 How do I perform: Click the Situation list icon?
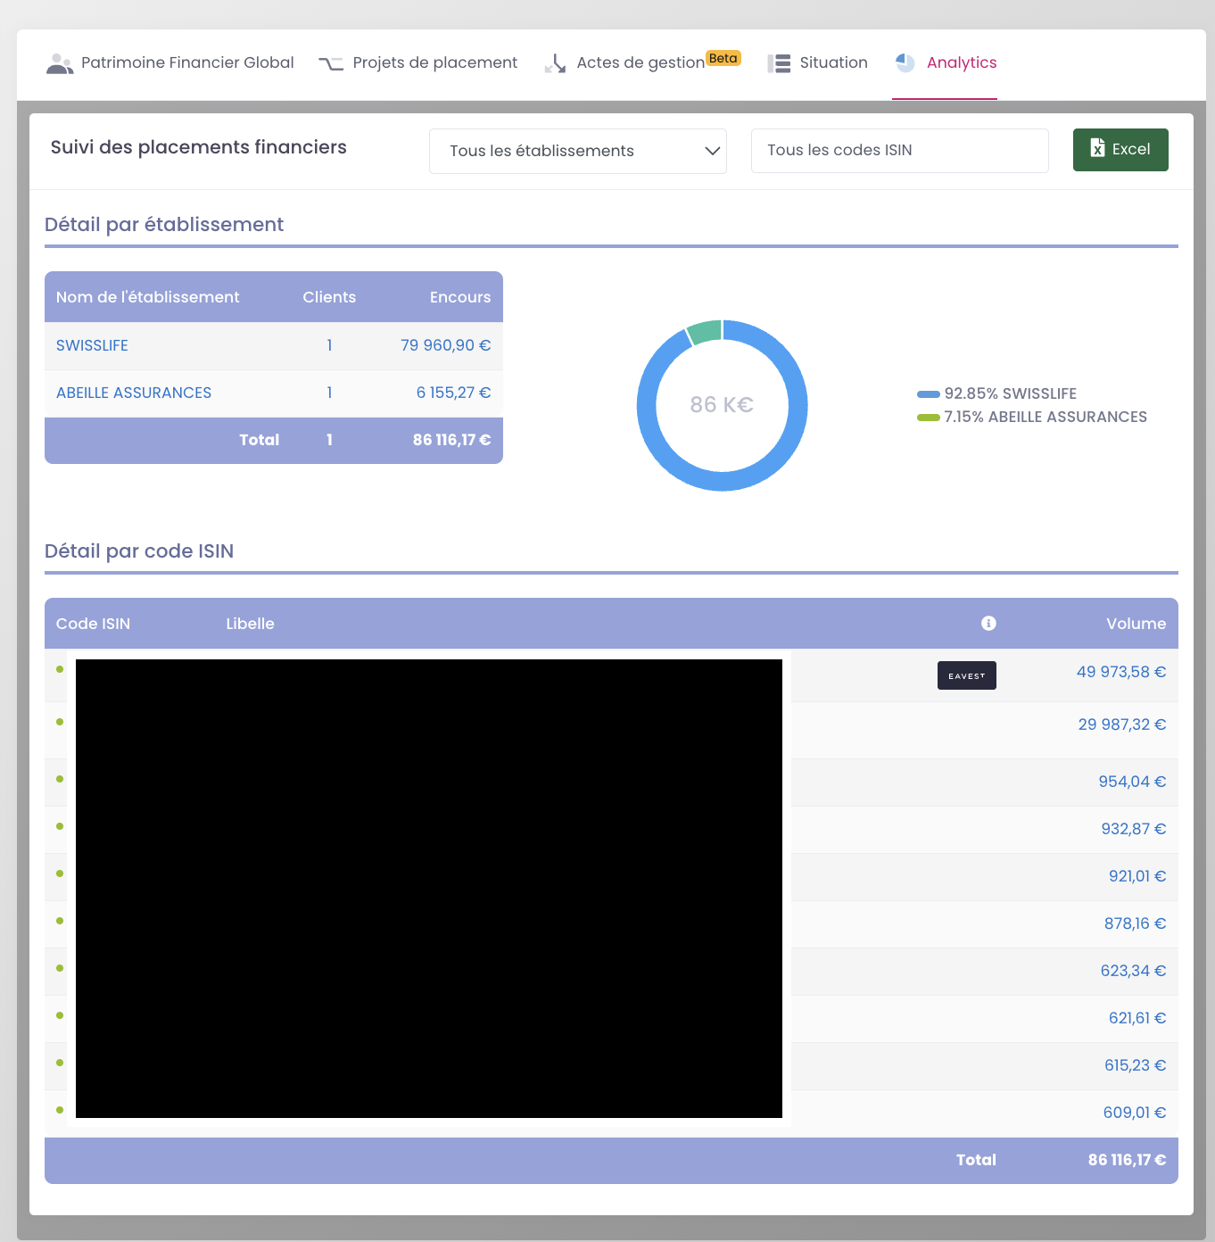tap(778, 62)
